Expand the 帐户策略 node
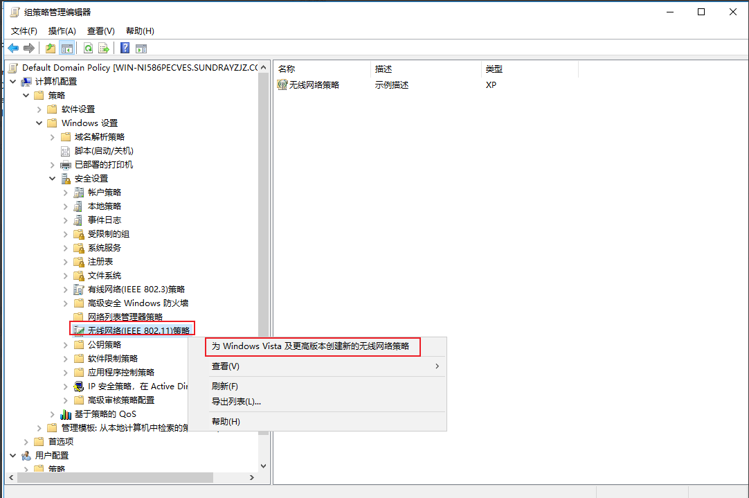The image size is (749, 498). tap(66, 192)
